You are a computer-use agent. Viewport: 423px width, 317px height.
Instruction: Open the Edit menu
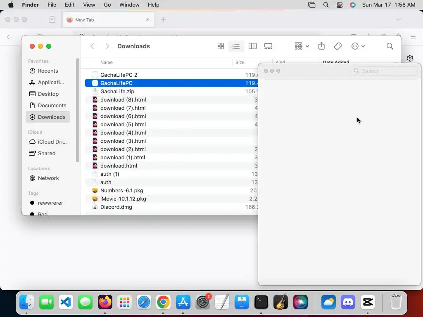coord(69,5)
